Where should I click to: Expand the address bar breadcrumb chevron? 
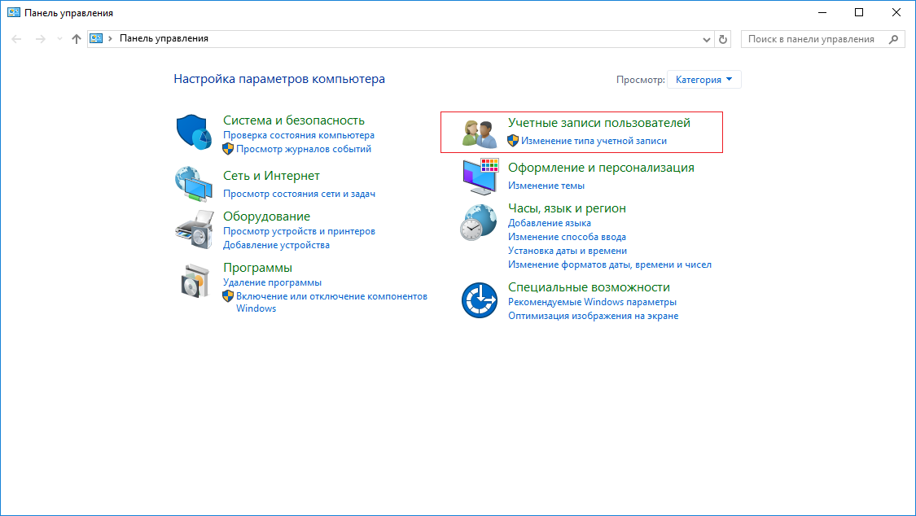click(110, 38)
